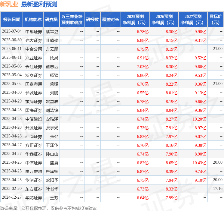Screen dimensions: 224x211
Task: Click the 最新盈利预测 heading
Action: tap(39, 4)
